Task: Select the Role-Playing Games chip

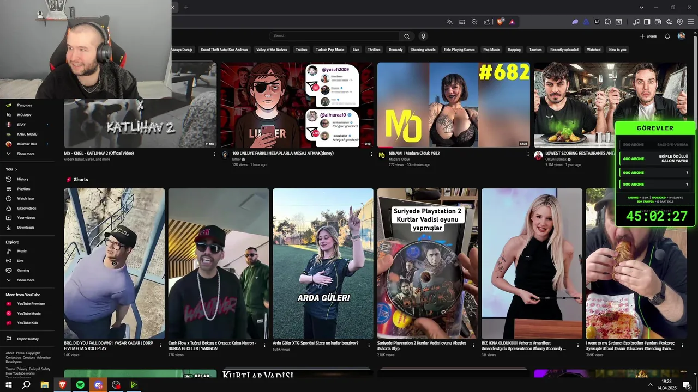Action: (x=459, y=50)
